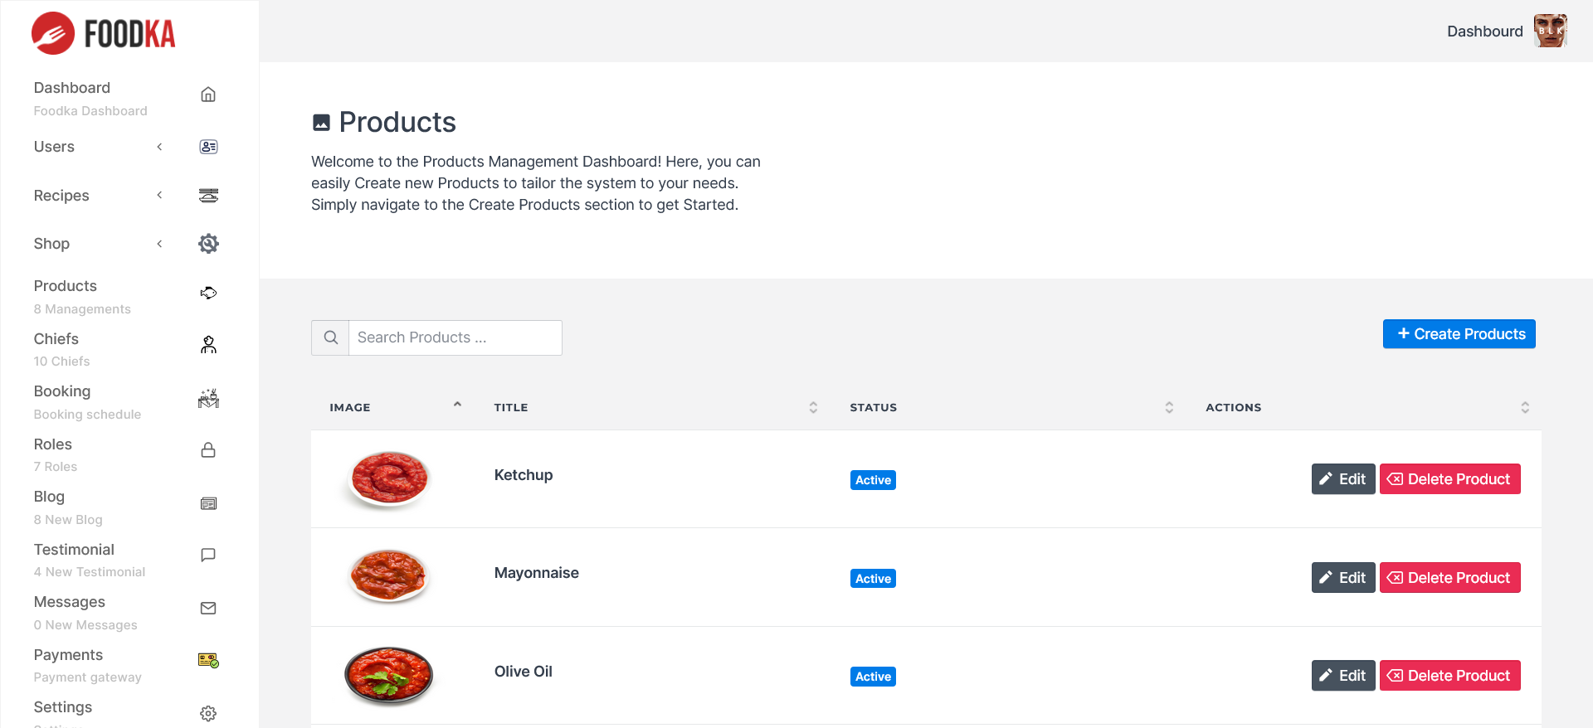Click the Roles padlock icon
The height and width of the screenshot is (728, 1593).
tap(208, 450)
